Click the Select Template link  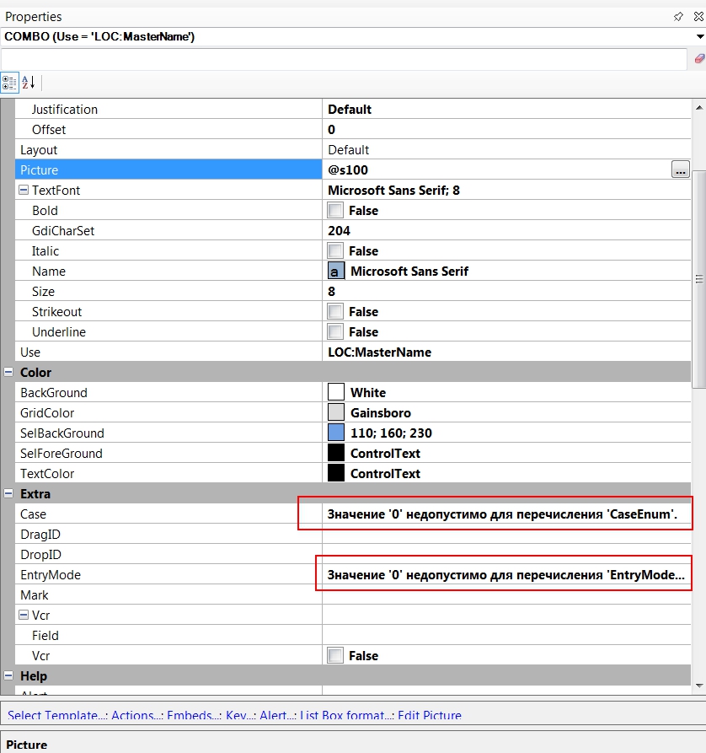[56, 715]
